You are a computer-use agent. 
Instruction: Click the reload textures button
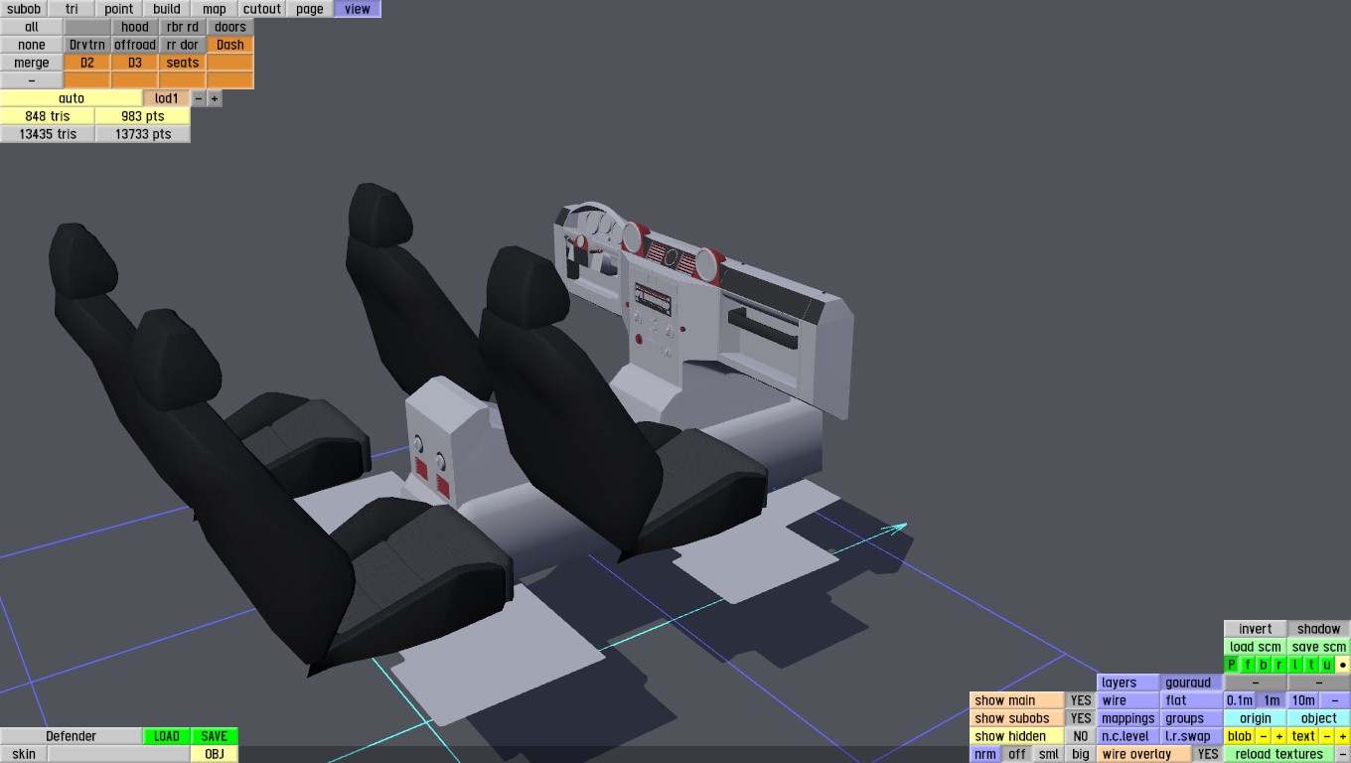pyautogui.click(x=1279, y=754)
